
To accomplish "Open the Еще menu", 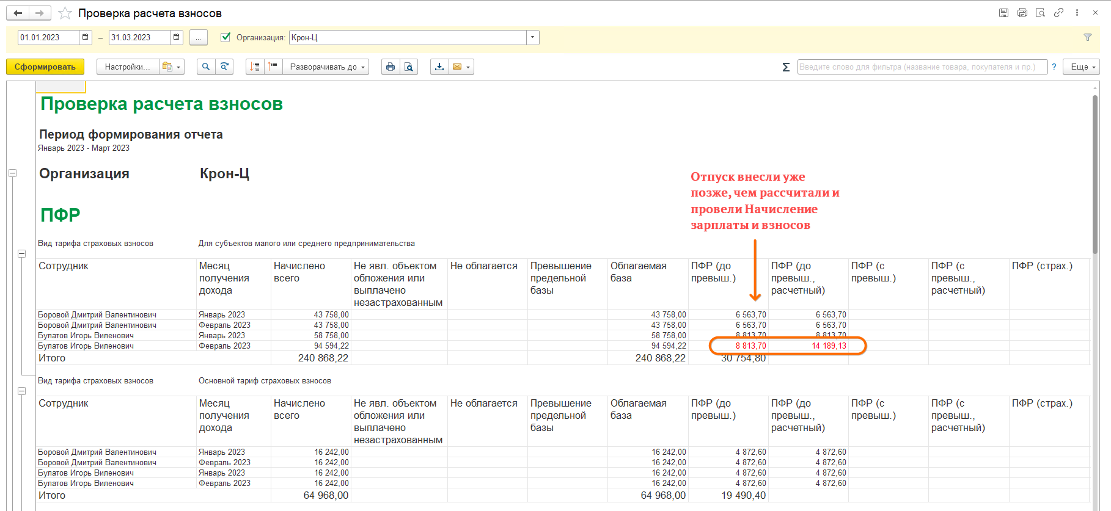I will (1081, 67).
